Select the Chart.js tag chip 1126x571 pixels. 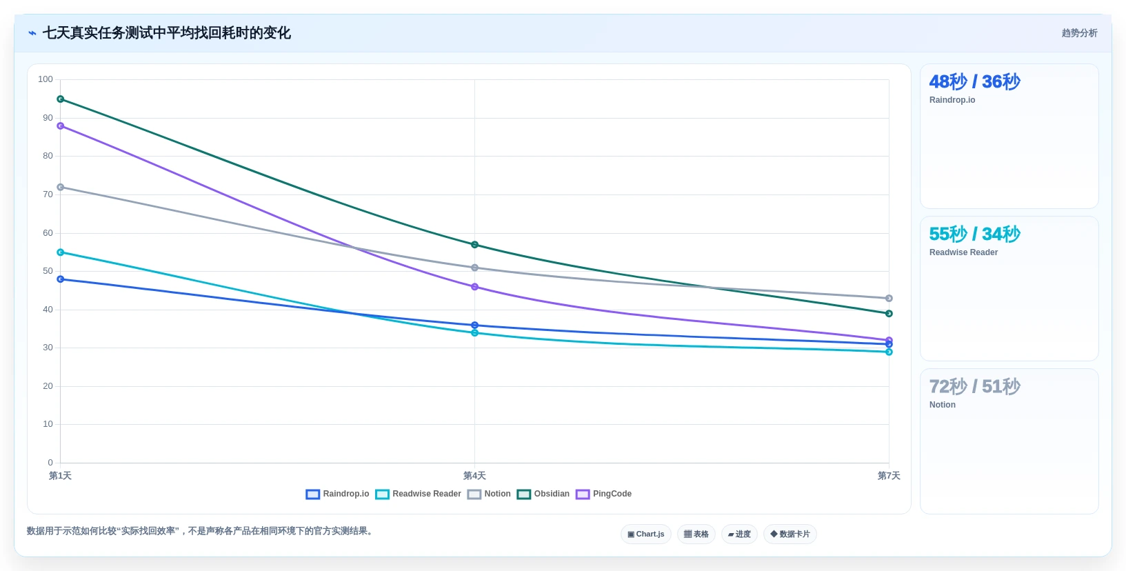coord(646,534)
